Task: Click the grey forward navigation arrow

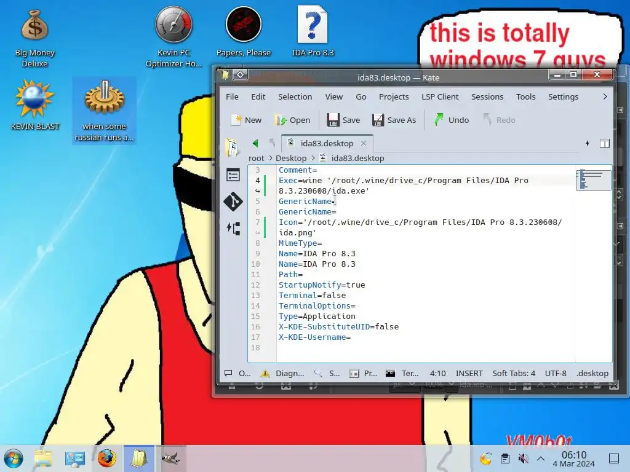Action: (x=272, y=143)
